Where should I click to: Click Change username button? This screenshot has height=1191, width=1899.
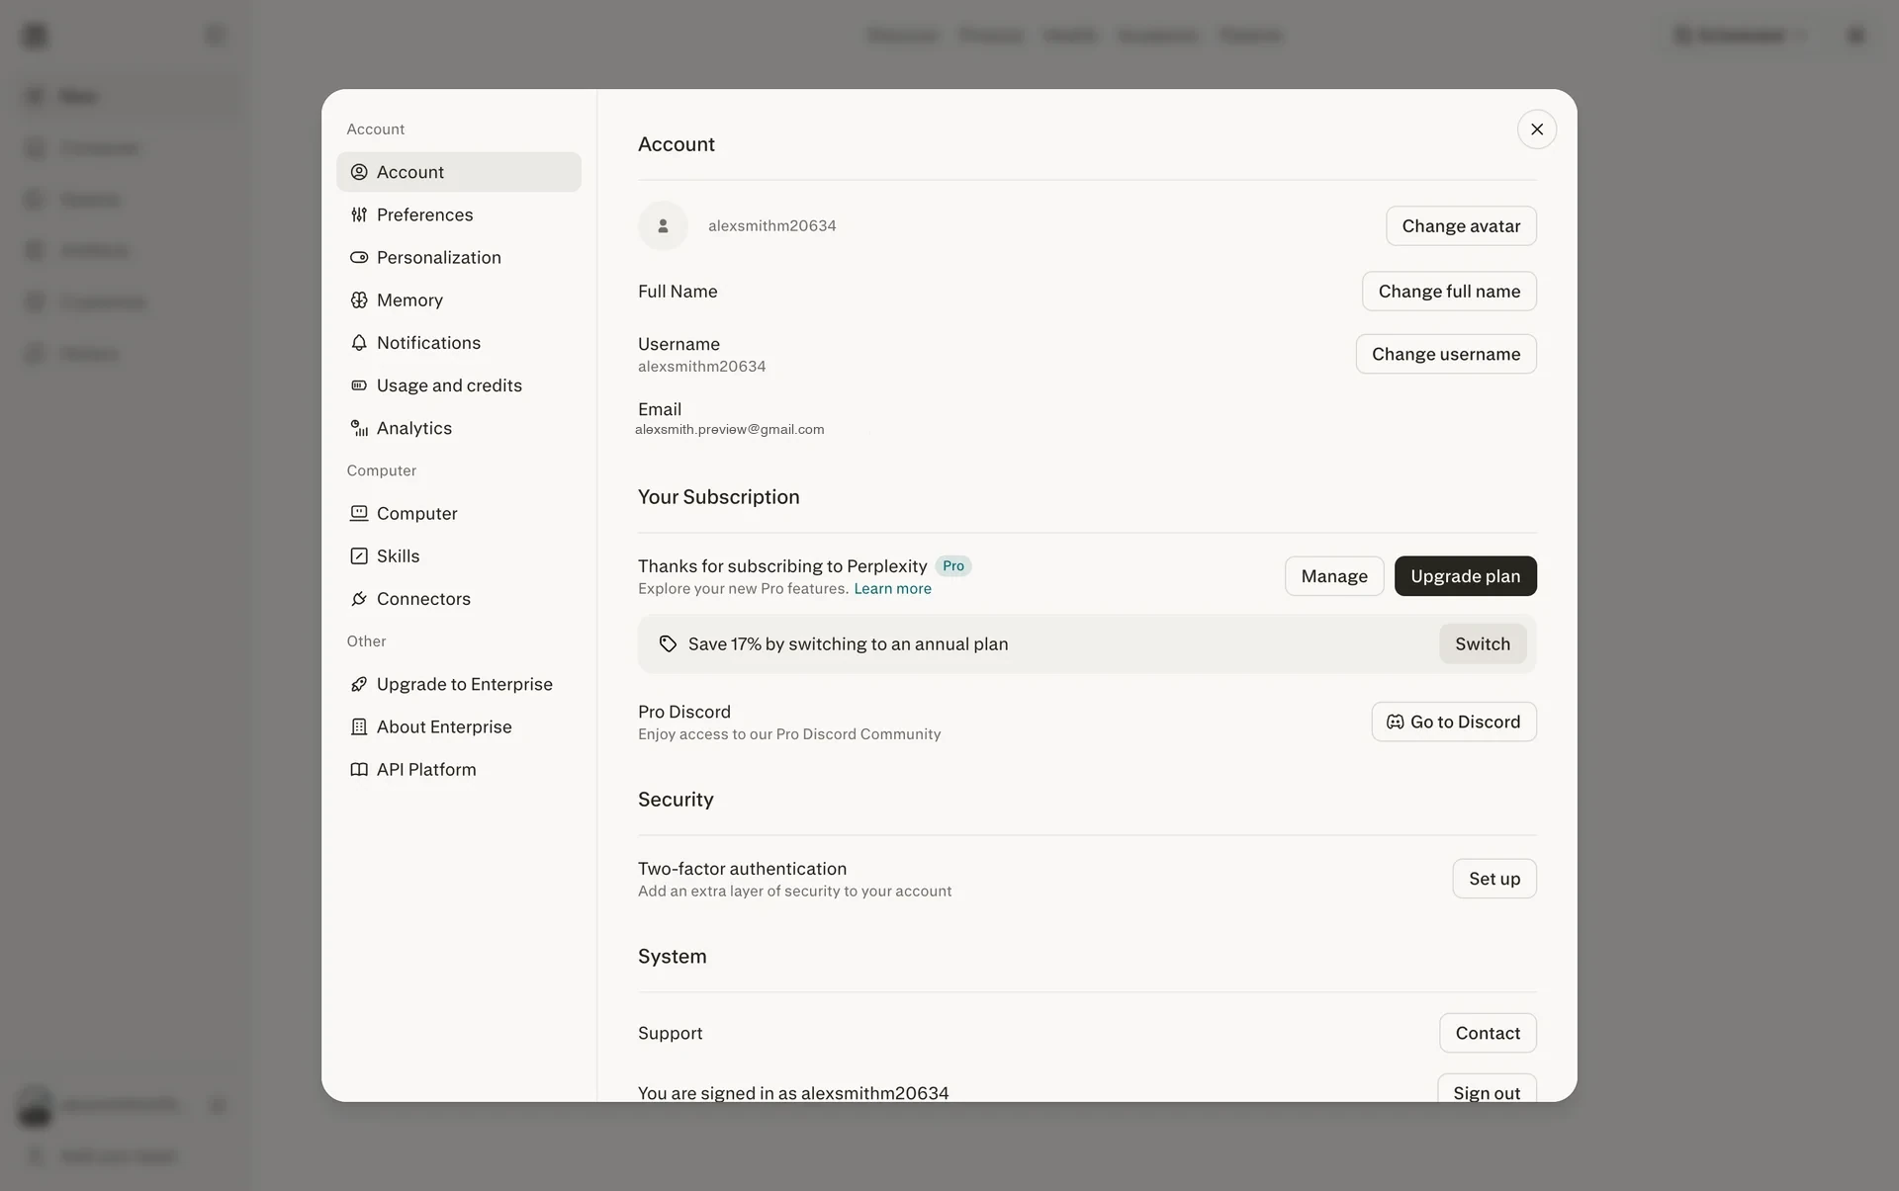click(1445, 354)
